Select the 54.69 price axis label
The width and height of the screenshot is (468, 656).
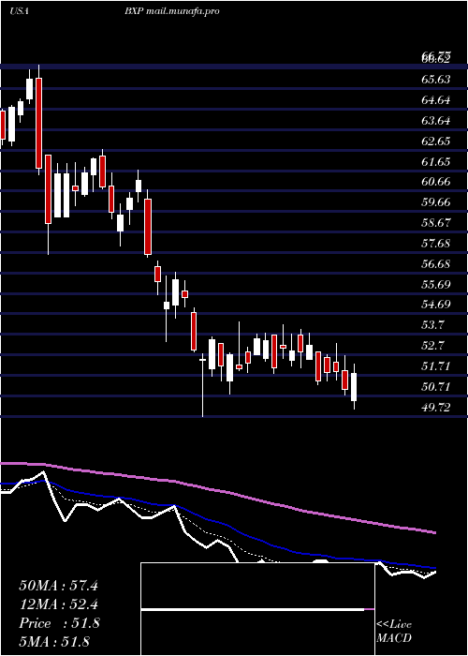tap(436, 305)
